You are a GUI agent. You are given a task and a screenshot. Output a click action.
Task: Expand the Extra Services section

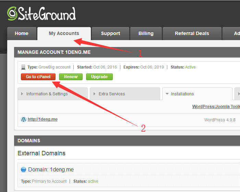point(111,94)
